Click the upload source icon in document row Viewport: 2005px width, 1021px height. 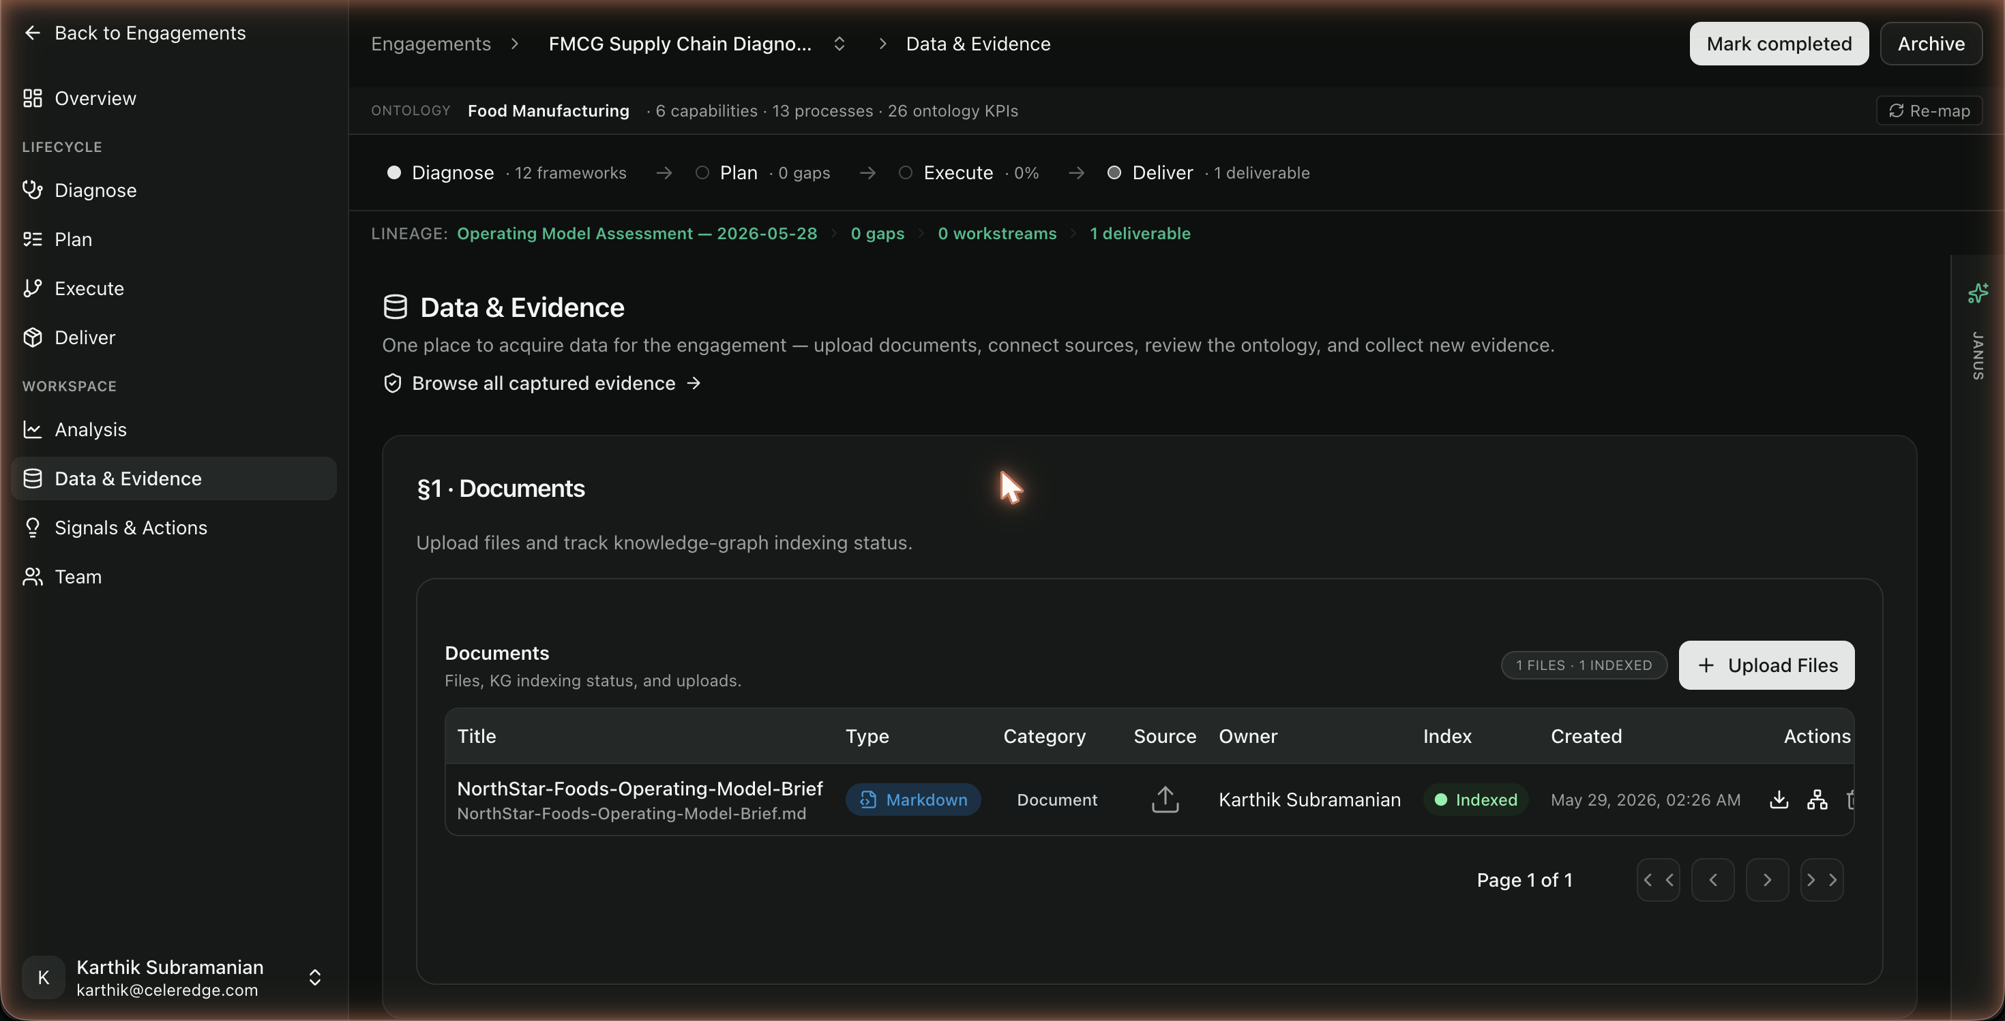(x=1164, y=799)
